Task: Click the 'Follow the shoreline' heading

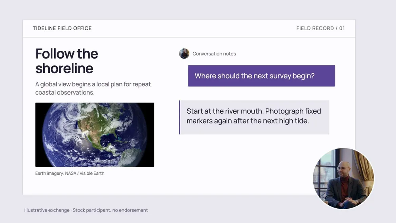Action: (x=67, y=61)
